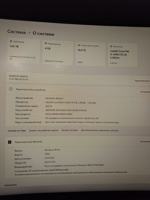Click the Дата установки value 21.01.2025

point(49,158)
